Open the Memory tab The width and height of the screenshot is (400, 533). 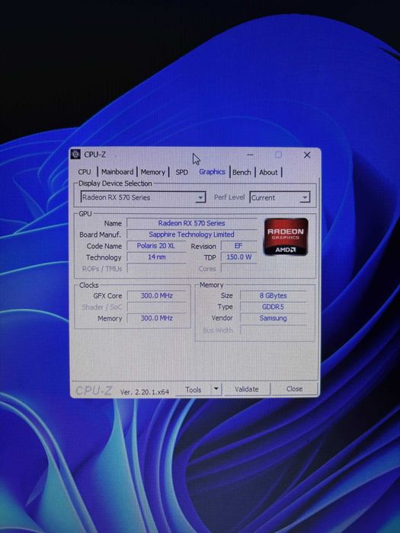(x=152, y=172)
